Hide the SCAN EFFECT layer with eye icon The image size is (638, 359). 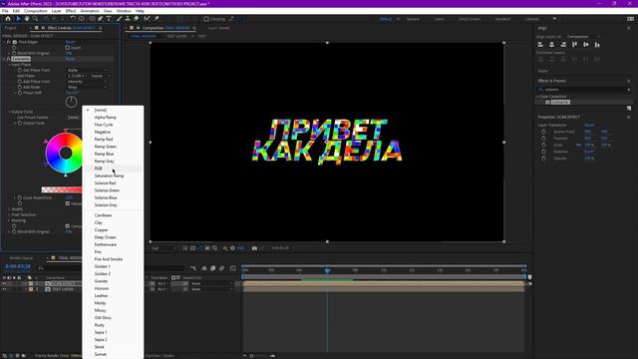coord(4,283)
